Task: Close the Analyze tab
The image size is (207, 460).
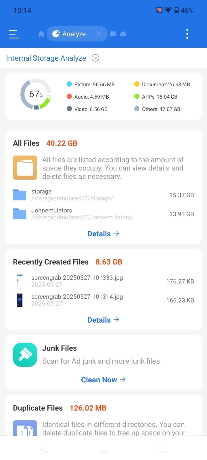Action: pyautogui.click(x=99, y=34)
